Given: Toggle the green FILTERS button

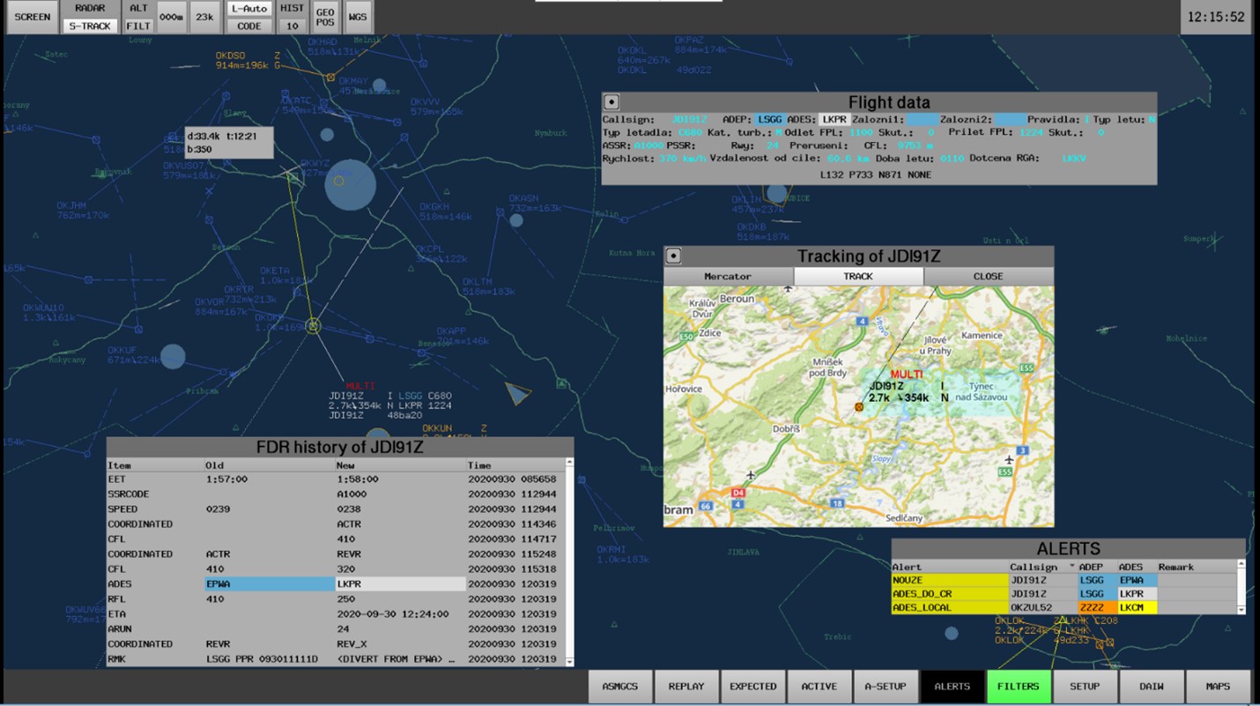Looking at the screenshot, I should coord(1019,687).
